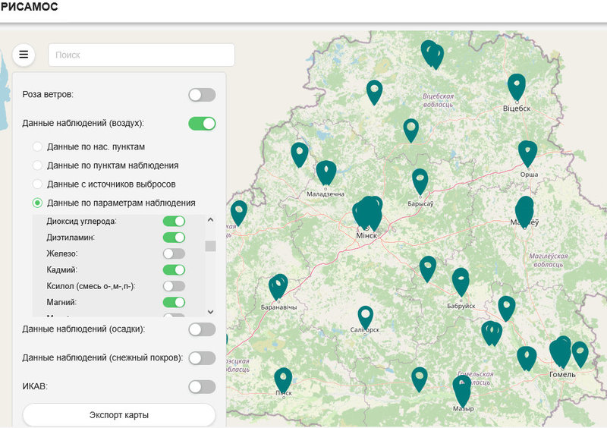Choose Данные с источников выбросов option
607x428 pixels.
point(37,184)
